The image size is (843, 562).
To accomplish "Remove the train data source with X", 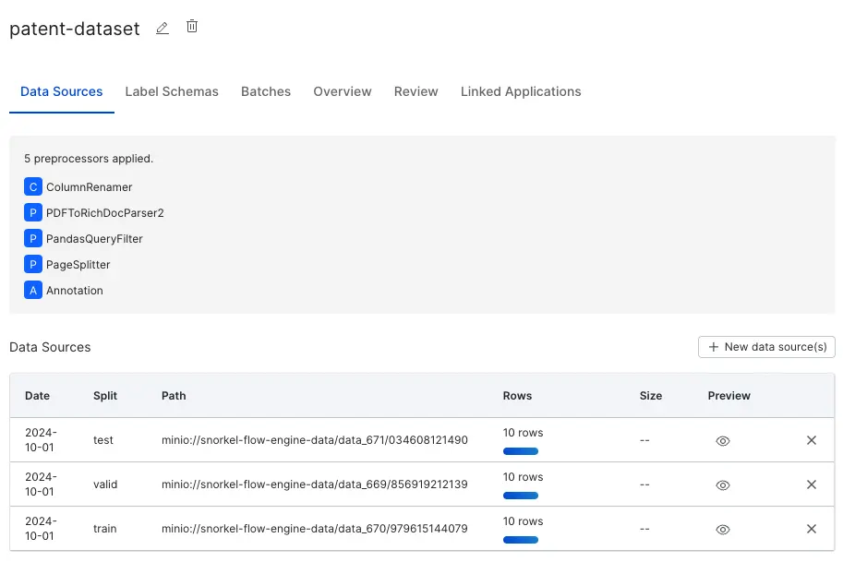I will click(x=812, y=529).
